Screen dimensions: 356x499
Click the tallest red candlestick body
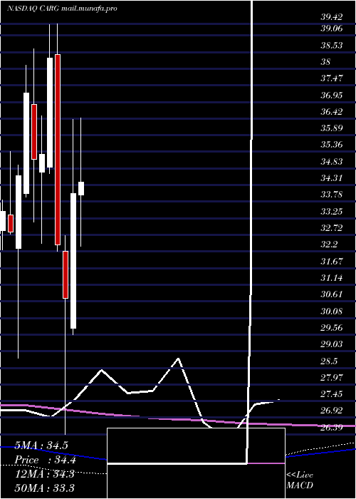point(57,150)
